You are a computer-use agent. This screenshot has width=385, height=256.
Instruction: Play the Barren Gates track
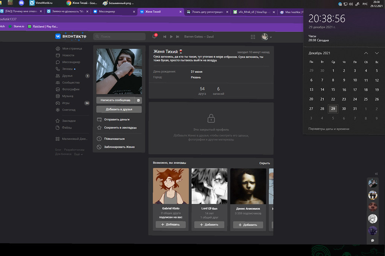coord(171,37)
